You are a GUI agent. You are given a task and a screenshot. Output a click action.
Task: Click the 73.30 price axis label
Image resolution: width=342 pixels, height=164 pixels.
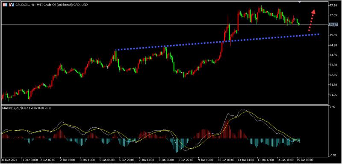pyautogui.click(x=333, y=65)
